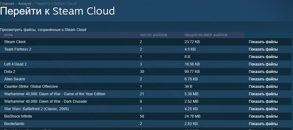Click the file count 21 for Dawn of War GOTY
Image resolution: width=293 pixels, height=130 pixels.
coord(142,94)
